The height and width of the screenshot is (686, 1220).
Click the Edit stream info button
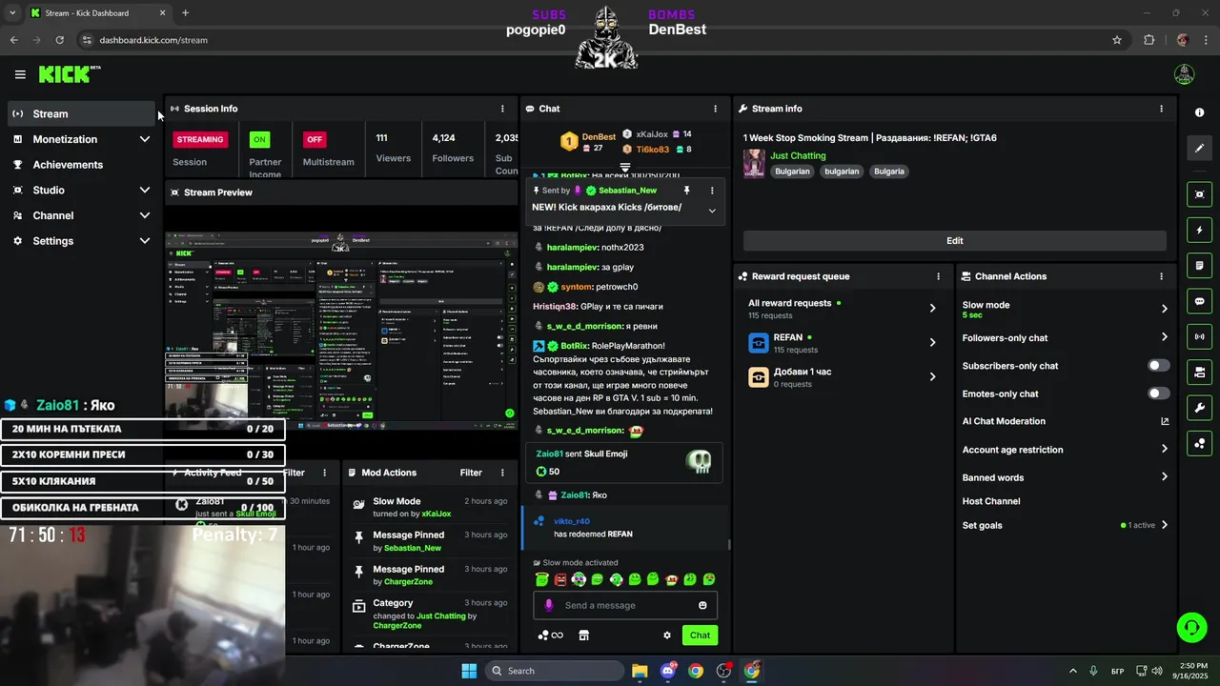pos(954,241)
